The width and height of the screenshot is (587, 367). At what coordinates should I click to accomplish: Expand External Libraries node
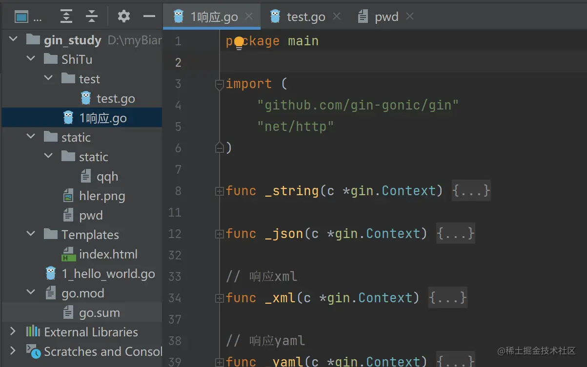tap(13, 332)
